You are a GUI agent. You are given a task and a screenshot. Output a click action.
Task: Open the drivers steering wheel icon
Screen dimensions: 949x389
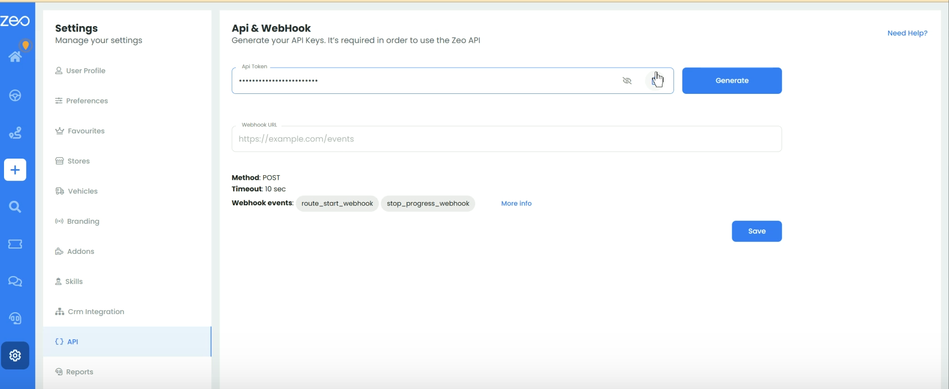click(15, 95)
